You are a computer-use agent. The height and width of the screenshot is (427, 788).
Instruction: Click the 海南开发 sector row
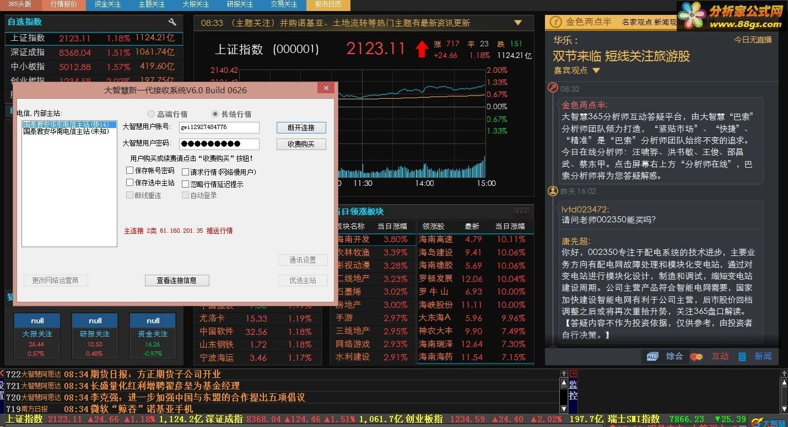[x=373, y=239]
